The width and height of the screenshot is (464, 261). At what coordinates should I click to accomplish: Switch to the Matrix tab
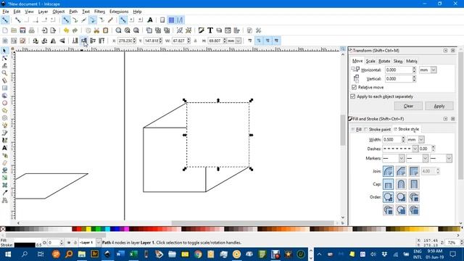pos(411,61)
